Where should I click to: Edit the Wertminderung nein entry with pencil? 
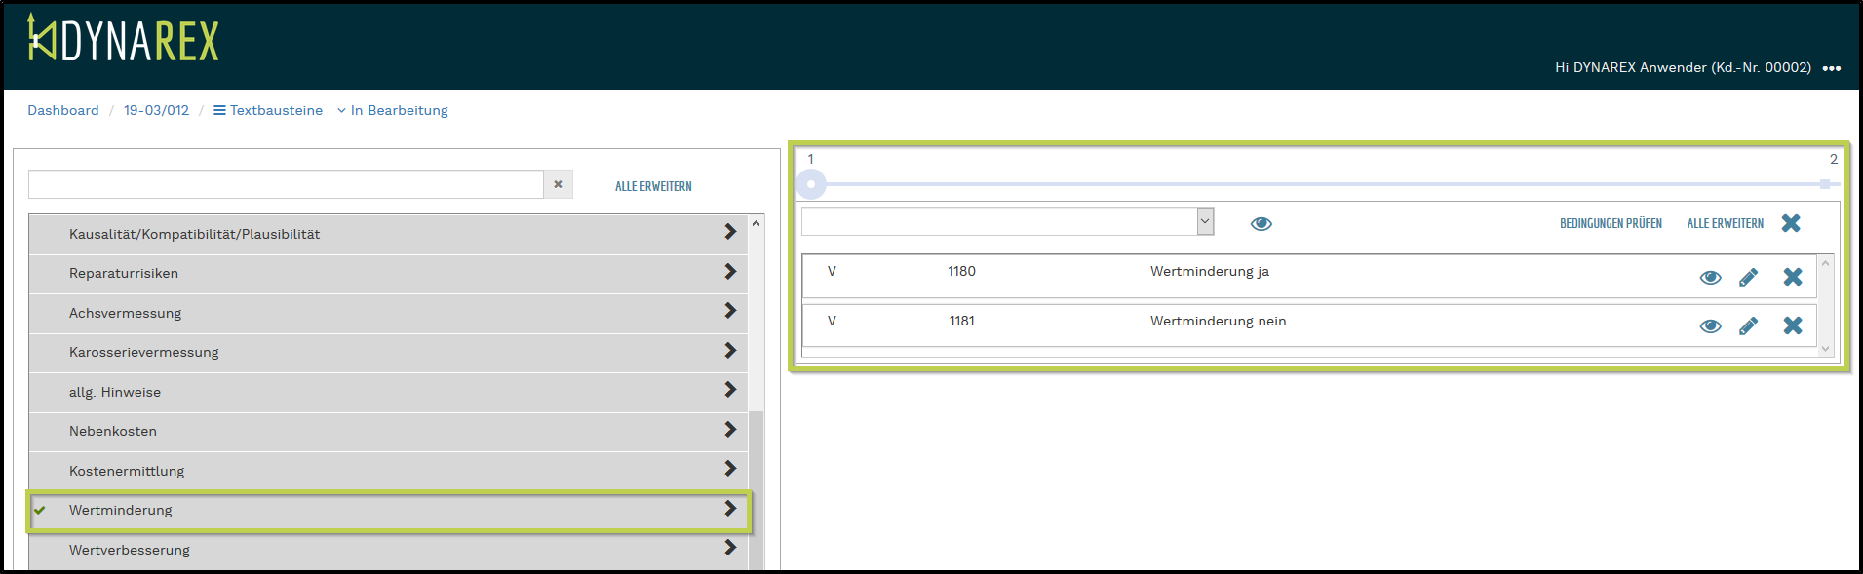point(1748,326)
